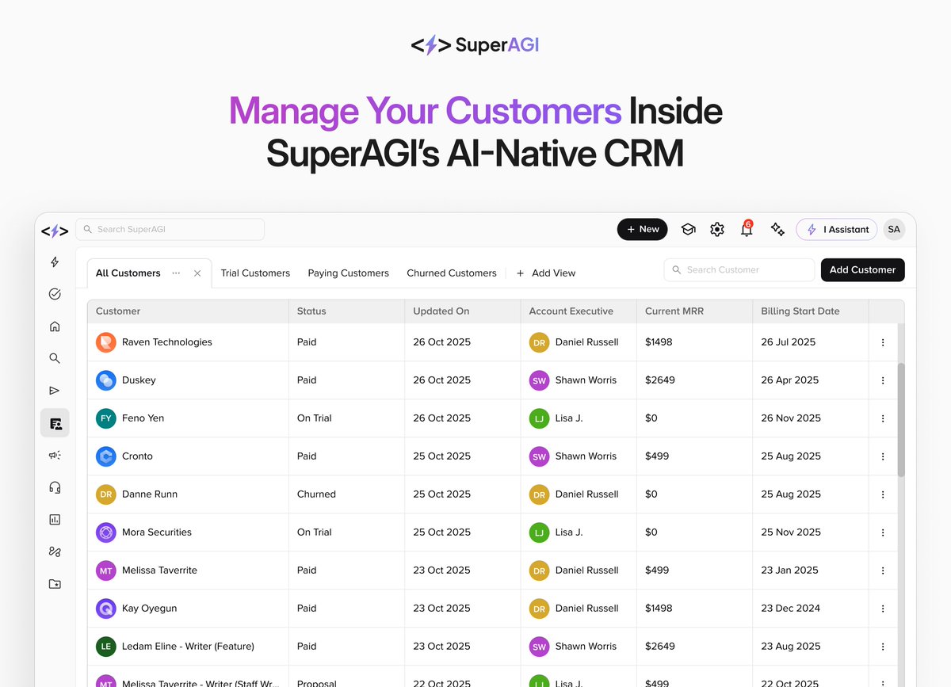Open the send arrow sidebar icon

55,391
